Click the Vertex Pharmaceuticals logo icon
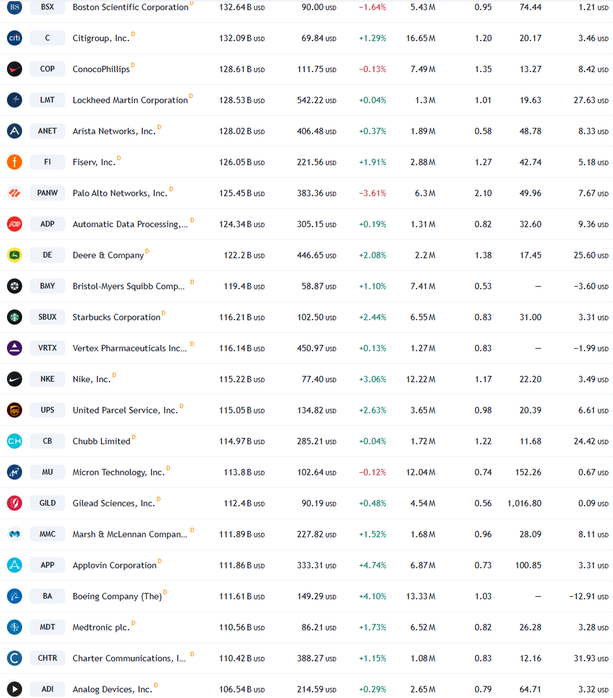 pos(15,347)
